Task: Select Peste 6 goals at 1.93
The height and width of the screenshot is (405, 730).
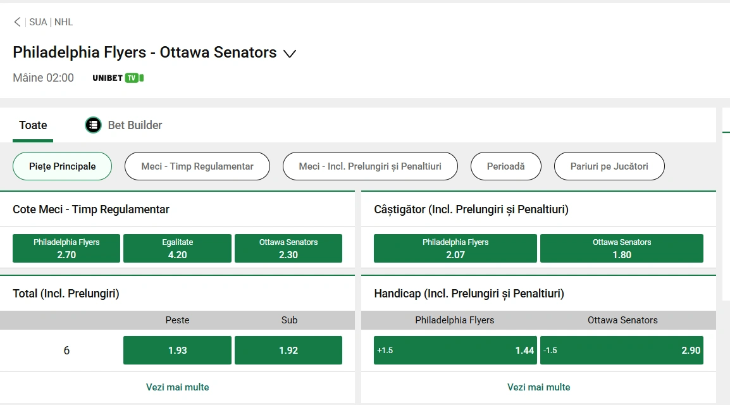Action: pos(177,350)
